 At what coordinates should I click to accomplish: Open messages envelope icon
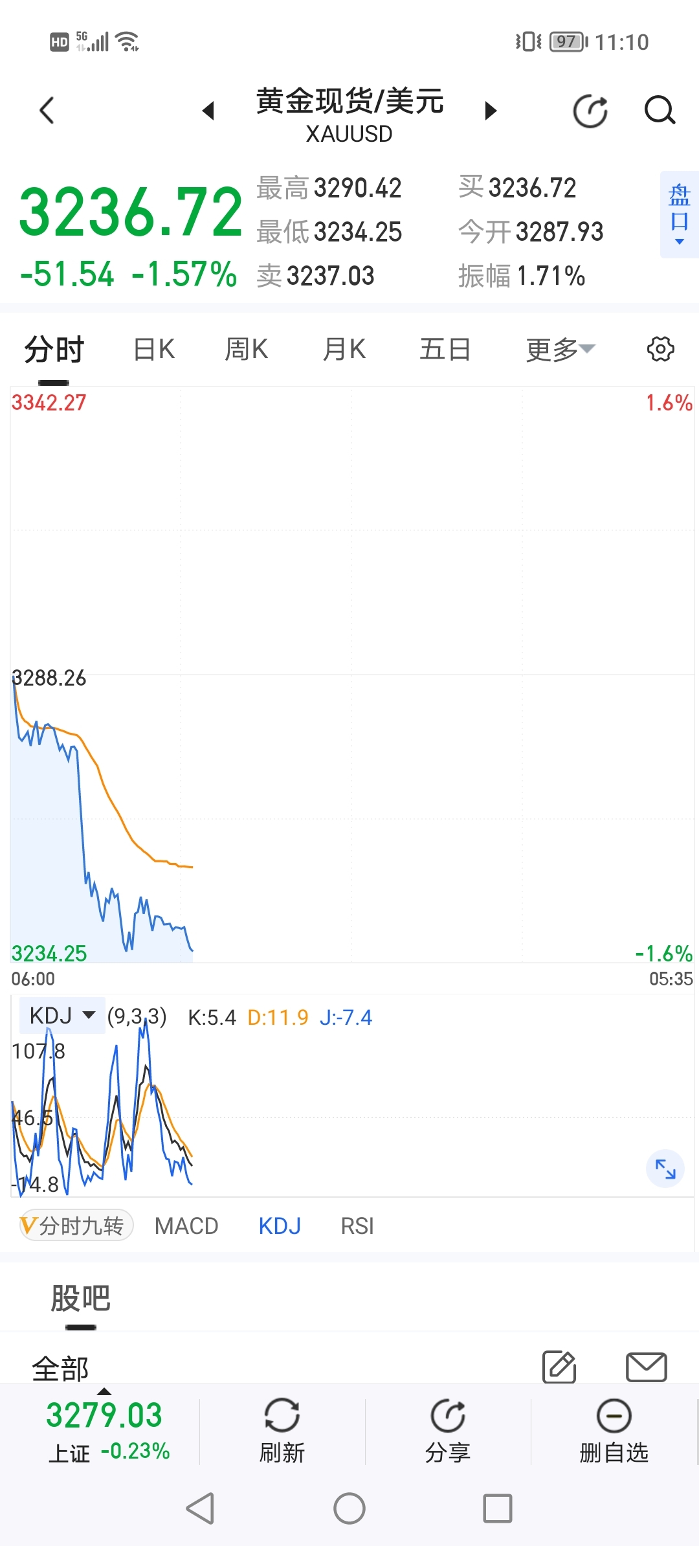646,1367
